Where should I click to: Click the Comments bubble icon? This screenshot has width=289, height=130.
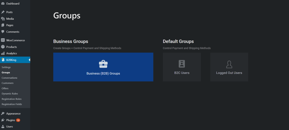(x=3, y=32)
